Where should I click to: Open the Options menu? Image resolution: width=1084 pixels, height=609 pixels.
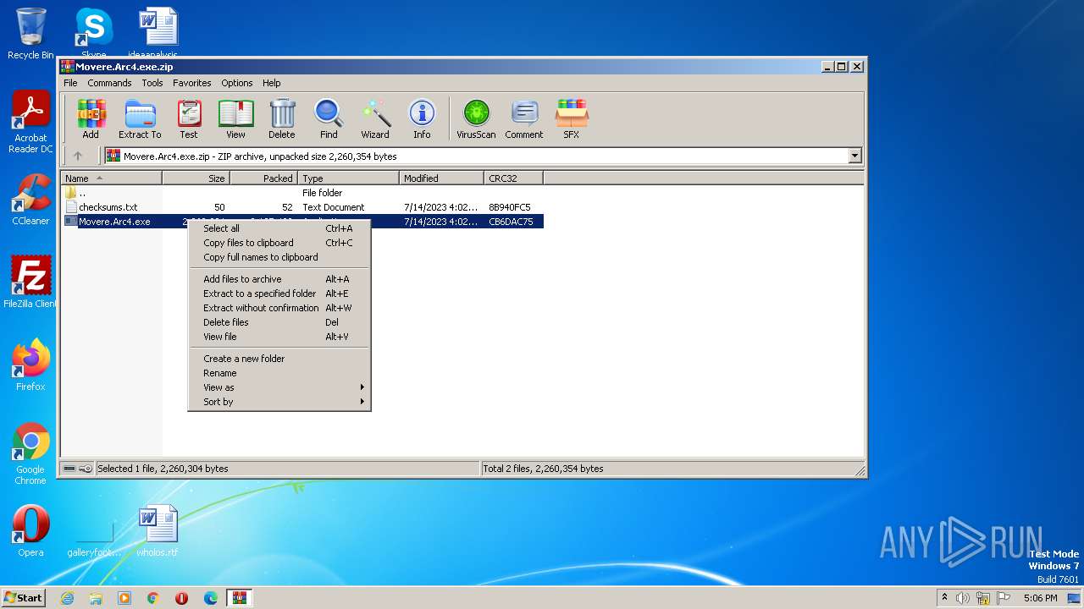pos(237,83)
